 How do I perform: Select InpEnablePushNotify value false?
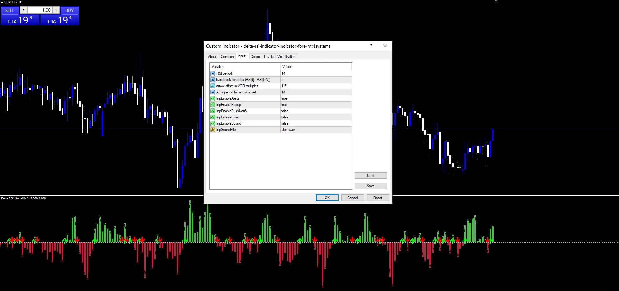[x=316, y=111]
